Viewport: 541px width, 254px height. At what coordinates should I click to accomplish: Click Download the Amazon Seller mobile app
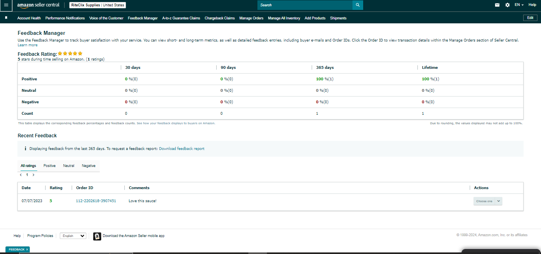(133, 236)
